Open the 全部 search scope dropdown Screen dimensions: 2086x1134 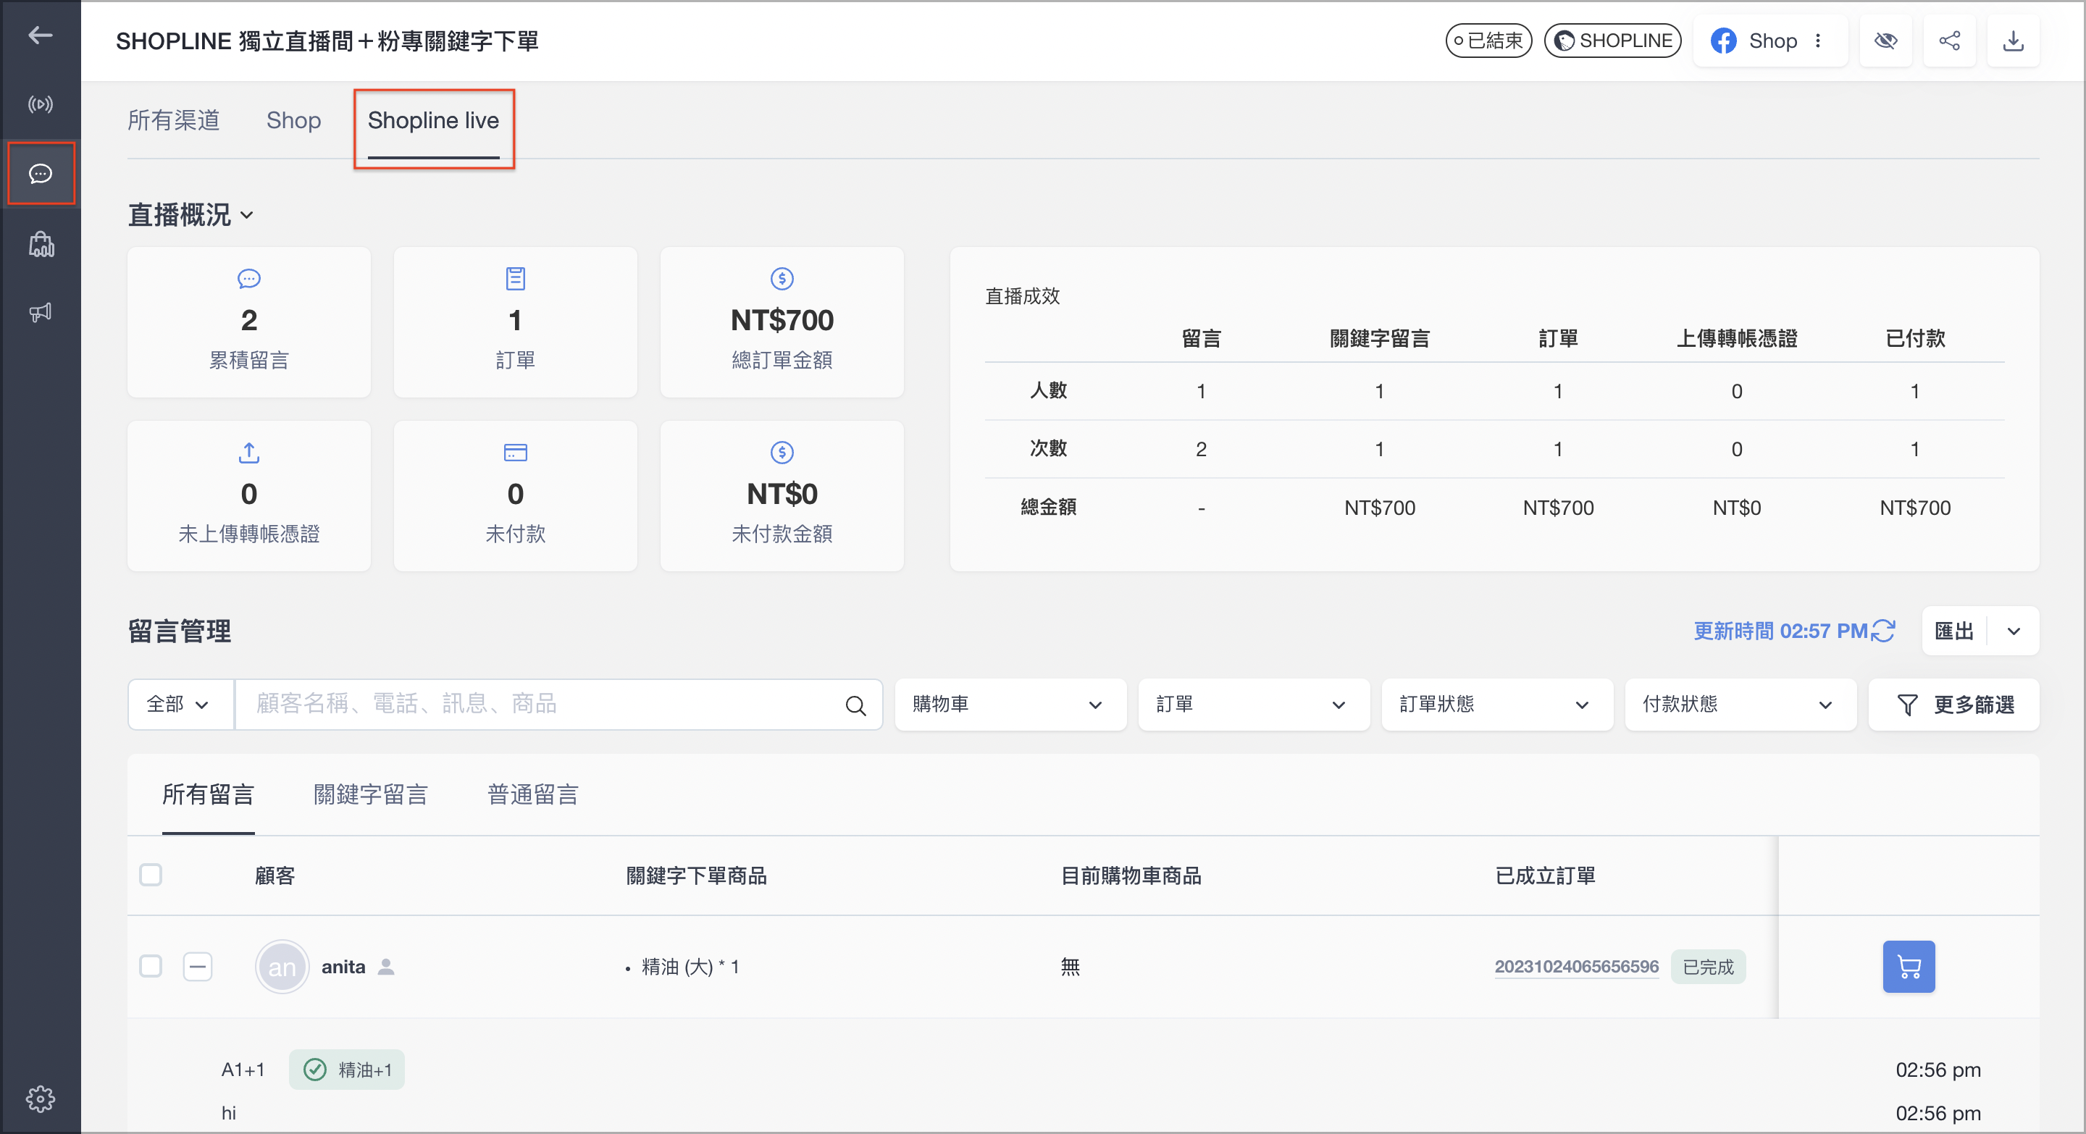(180, 704)
